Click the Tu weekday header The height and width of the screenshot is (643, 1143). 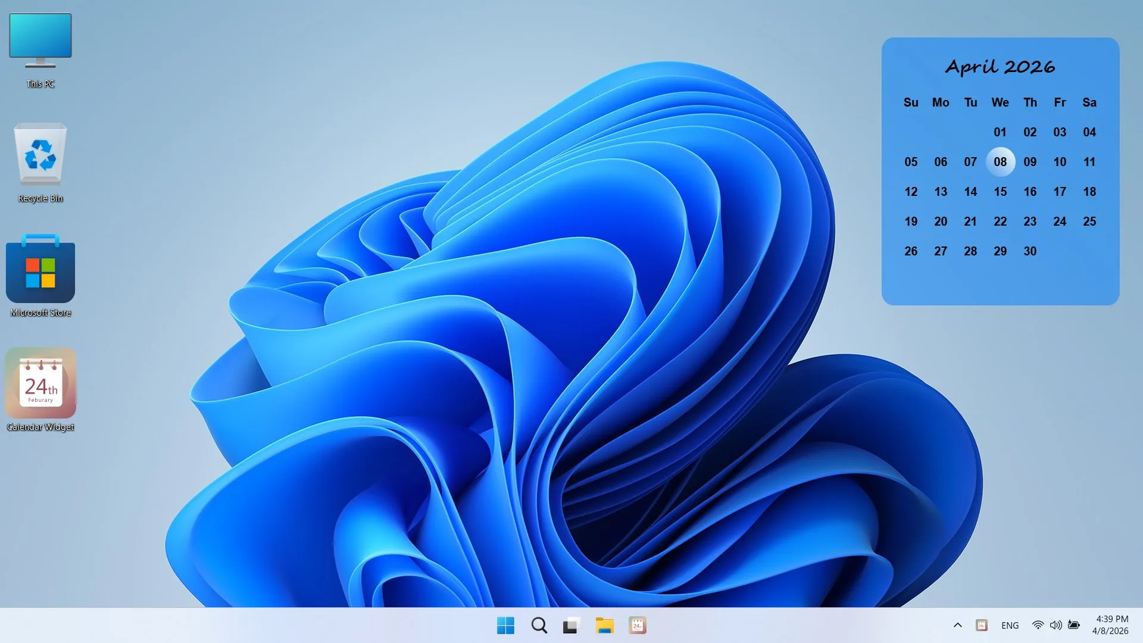(970, 102)
